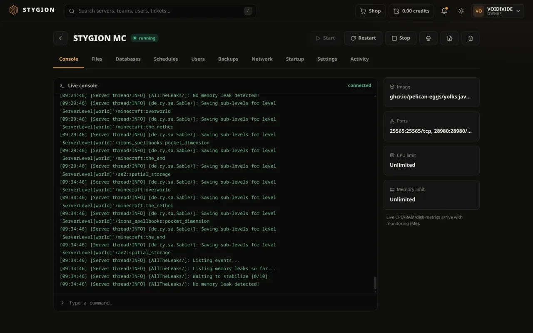Open the Users tab
533x333 pixels.
[x=198, y=59]
